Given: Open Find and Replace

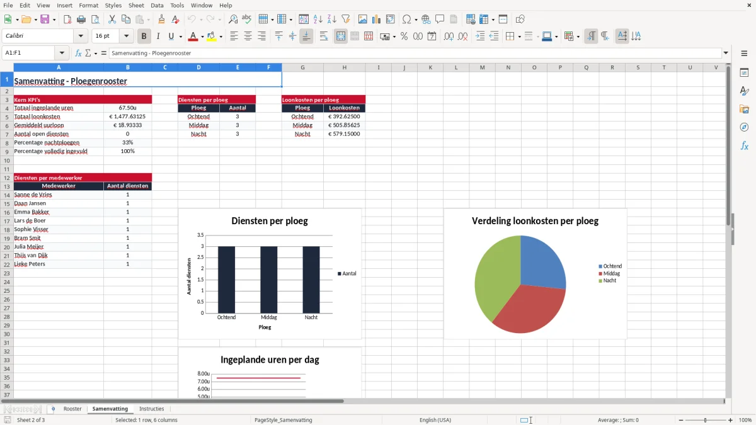Looking at the screenshot, I should pos(233,20).
